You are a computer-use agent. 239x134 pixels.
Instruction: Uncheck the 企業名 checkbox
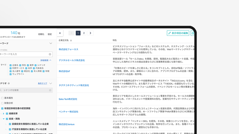[x=11, y=65]
